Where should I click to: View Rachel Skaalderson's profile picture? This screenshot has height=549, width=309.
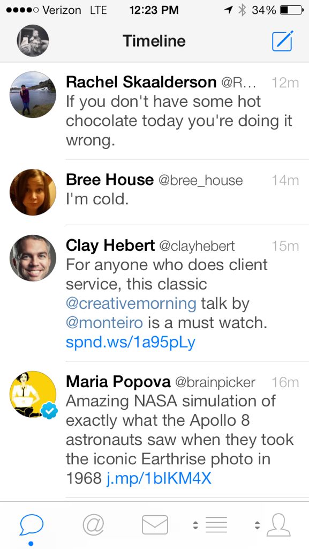(x=33, y=94)
